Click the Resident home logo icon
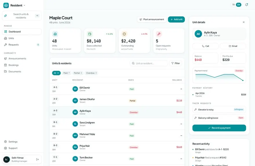This screenshot has height=166, width=255. tap(6, 6)
